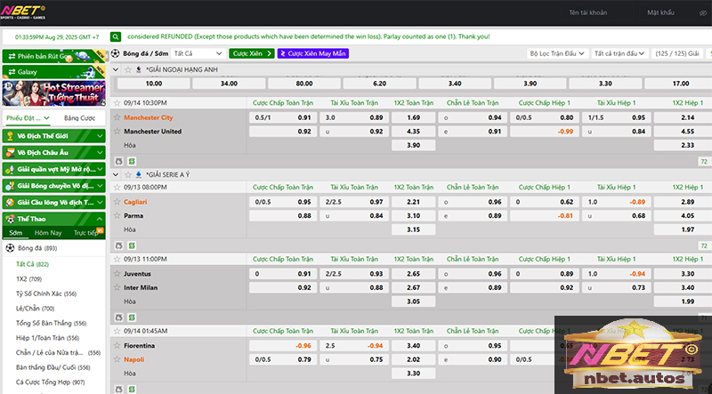Click the soccer ball icon next to Bóng đá (893)

tap(10, 248)
